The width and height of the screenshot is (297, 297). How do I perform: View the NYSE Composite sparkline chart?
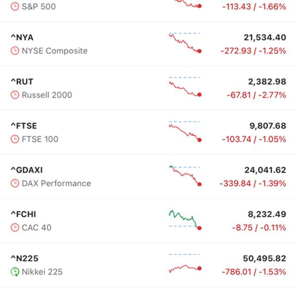point(185,43)
